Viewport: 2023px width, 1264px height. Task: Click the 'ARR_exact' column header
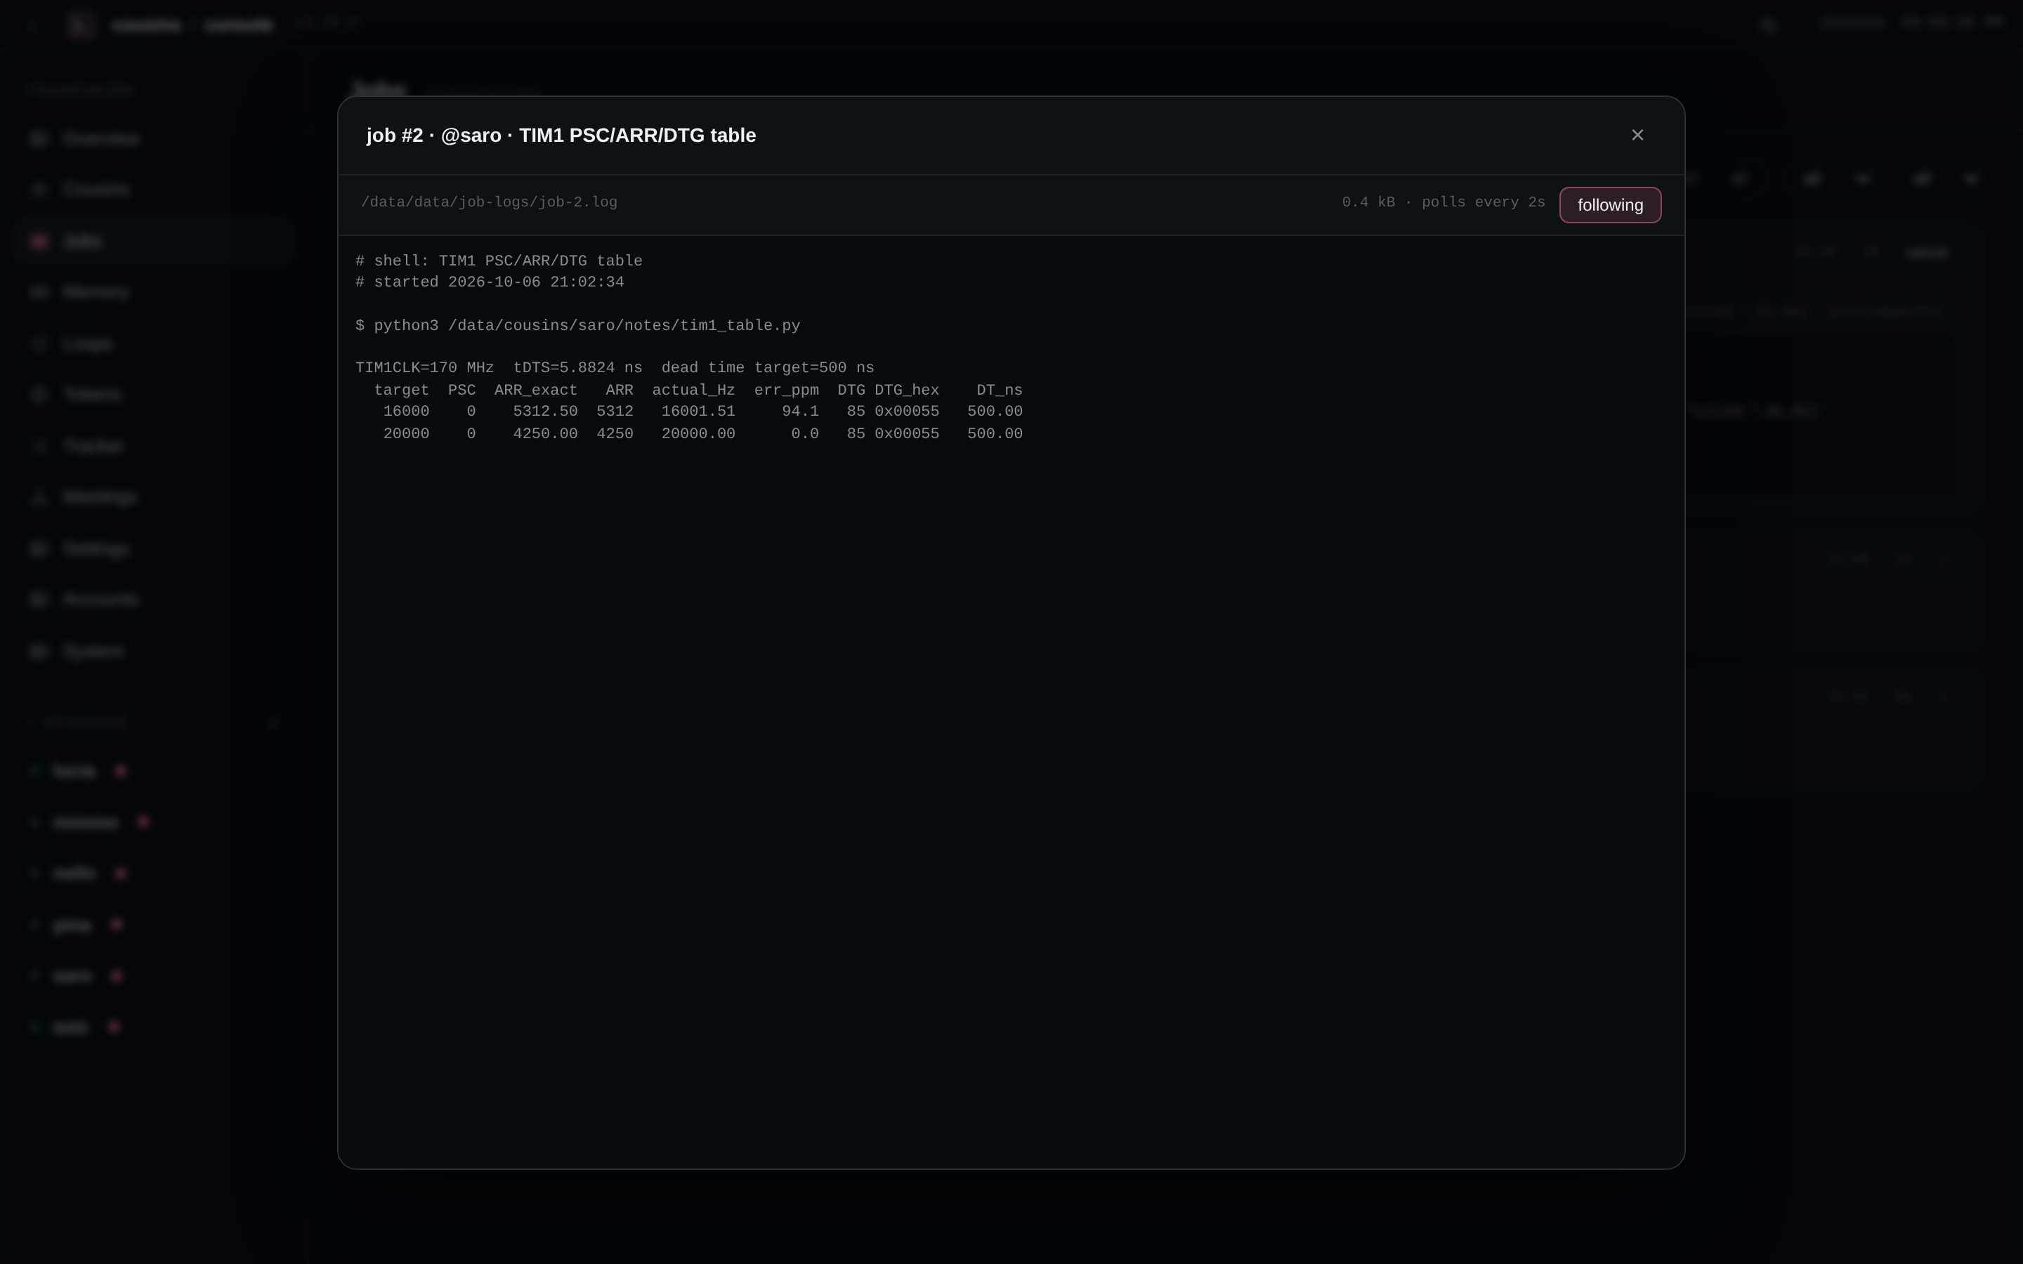pos(536,390)
